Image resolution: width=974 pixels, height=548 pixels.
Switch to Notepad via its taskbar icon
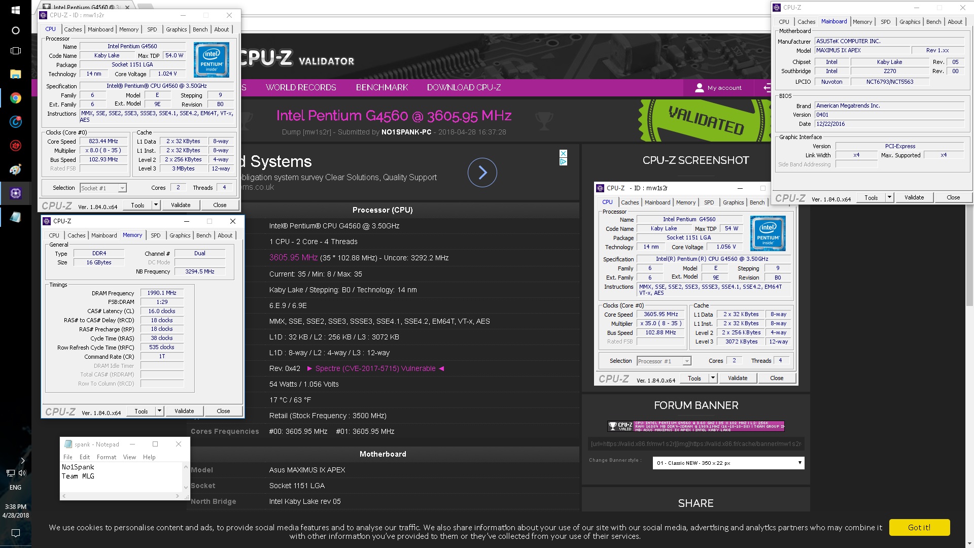pos(15,217)
